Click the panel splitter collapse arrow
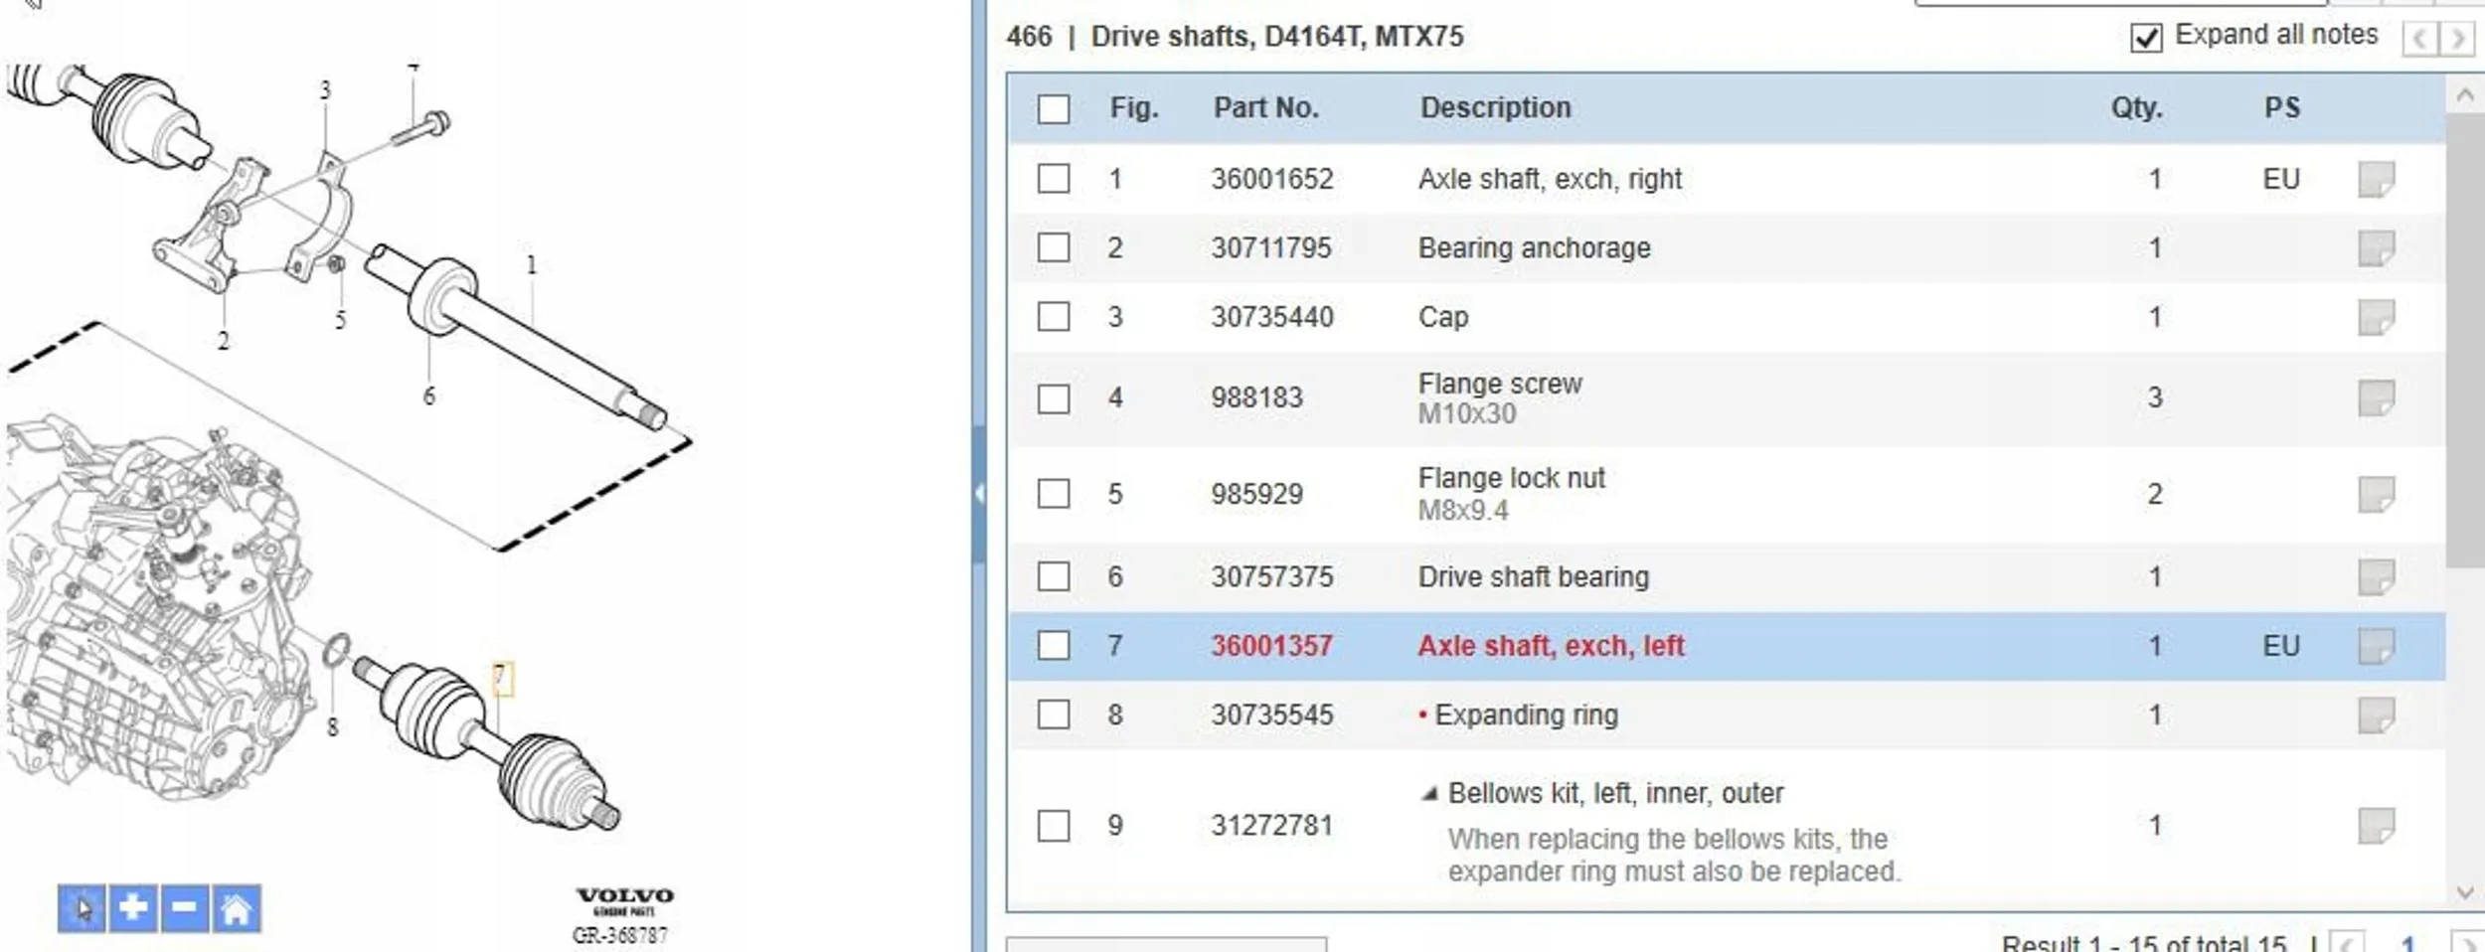The height and width of the screenshot is (952, 2485). tap(979, 494)
